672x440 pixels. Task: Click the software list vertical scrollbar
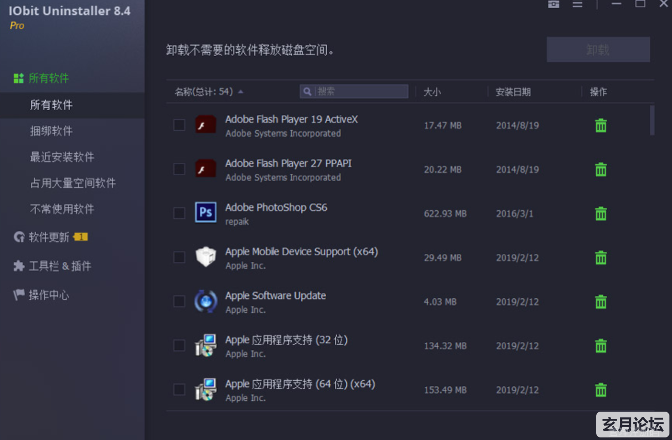(652, 120)
